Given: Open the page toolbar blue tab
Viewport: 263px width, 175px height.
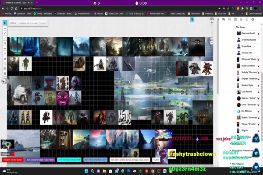Looking at the screenshot, I should coord(192,20).
